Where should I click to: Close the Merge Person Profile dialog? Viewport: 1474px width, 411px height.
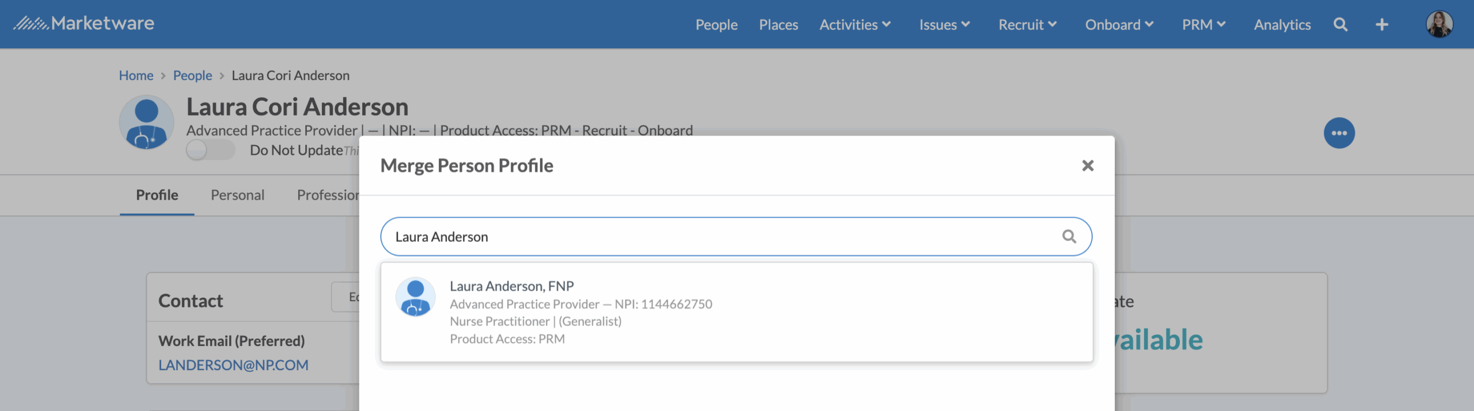point(1087,166)
